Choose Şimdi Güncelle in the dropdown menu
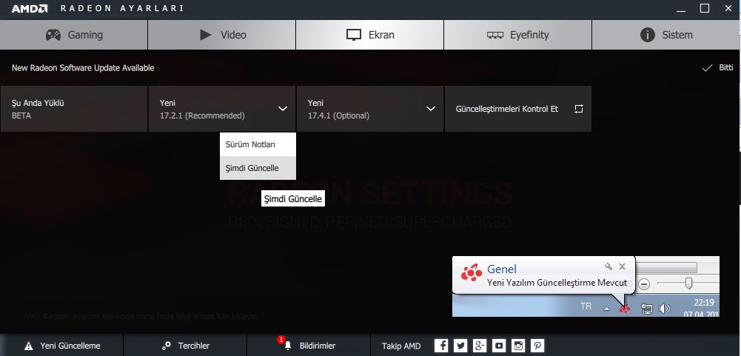This screenshot has height=356, width=741. (258, 168)
